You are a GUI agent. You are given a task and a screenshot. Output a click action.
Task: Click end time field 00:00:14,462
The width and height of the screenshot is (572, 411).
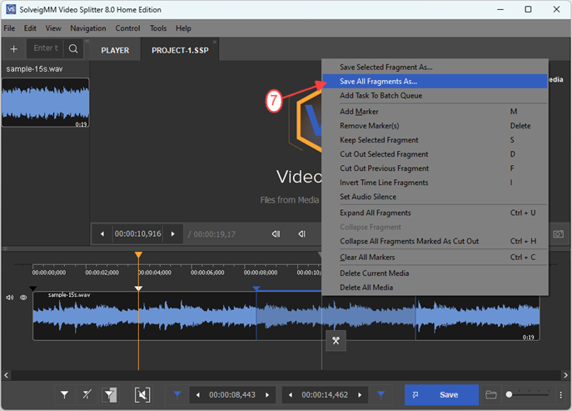point(325,394)
